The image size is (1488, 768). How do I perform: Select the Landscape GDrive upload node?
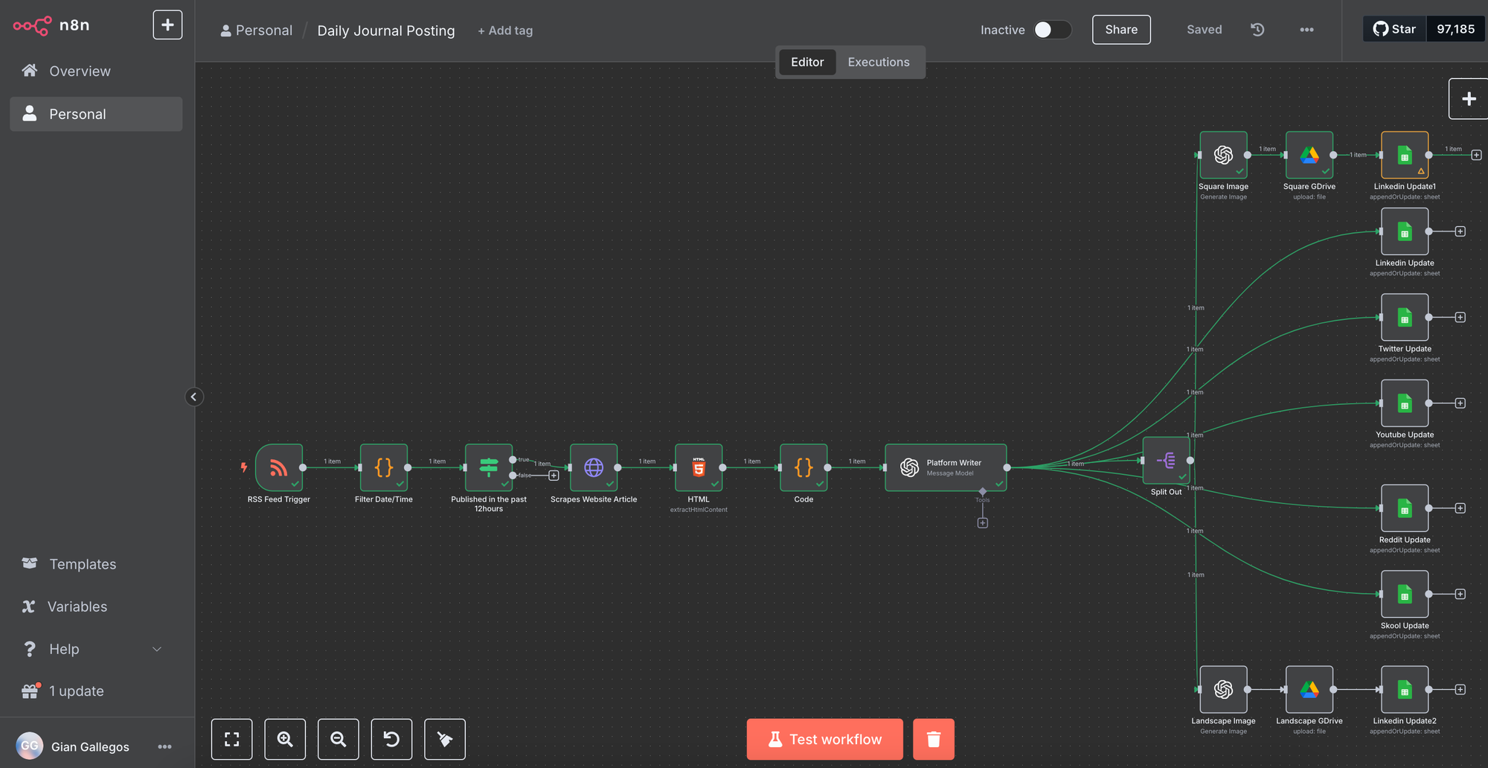click(1309, 689)
